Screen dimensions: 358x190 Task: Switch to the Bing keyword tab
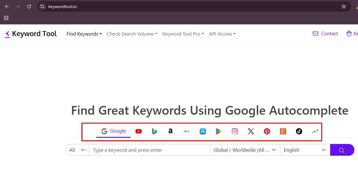click(x=155, y=131)
